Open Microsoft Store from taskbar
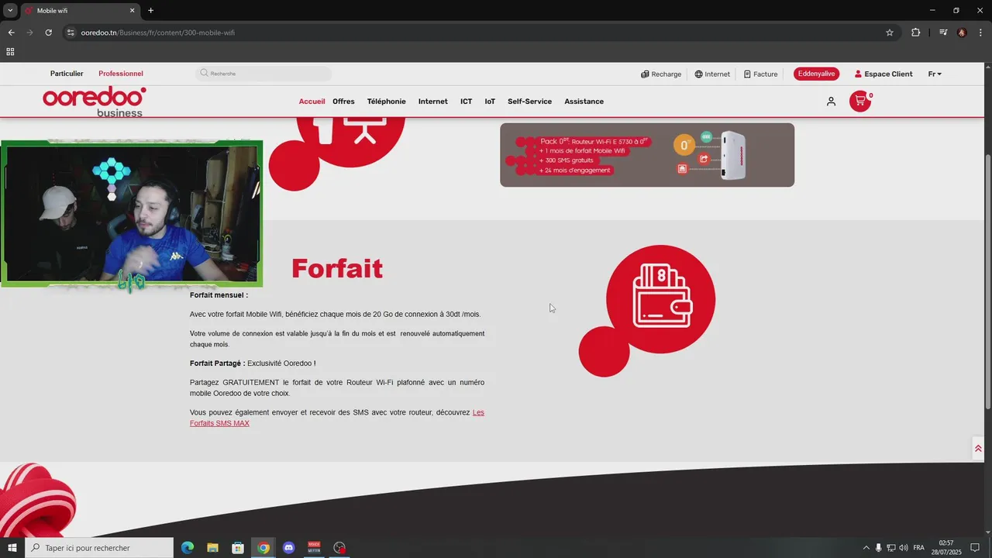The height and width of the screenshot is (558, 992). tap(238, 548)
